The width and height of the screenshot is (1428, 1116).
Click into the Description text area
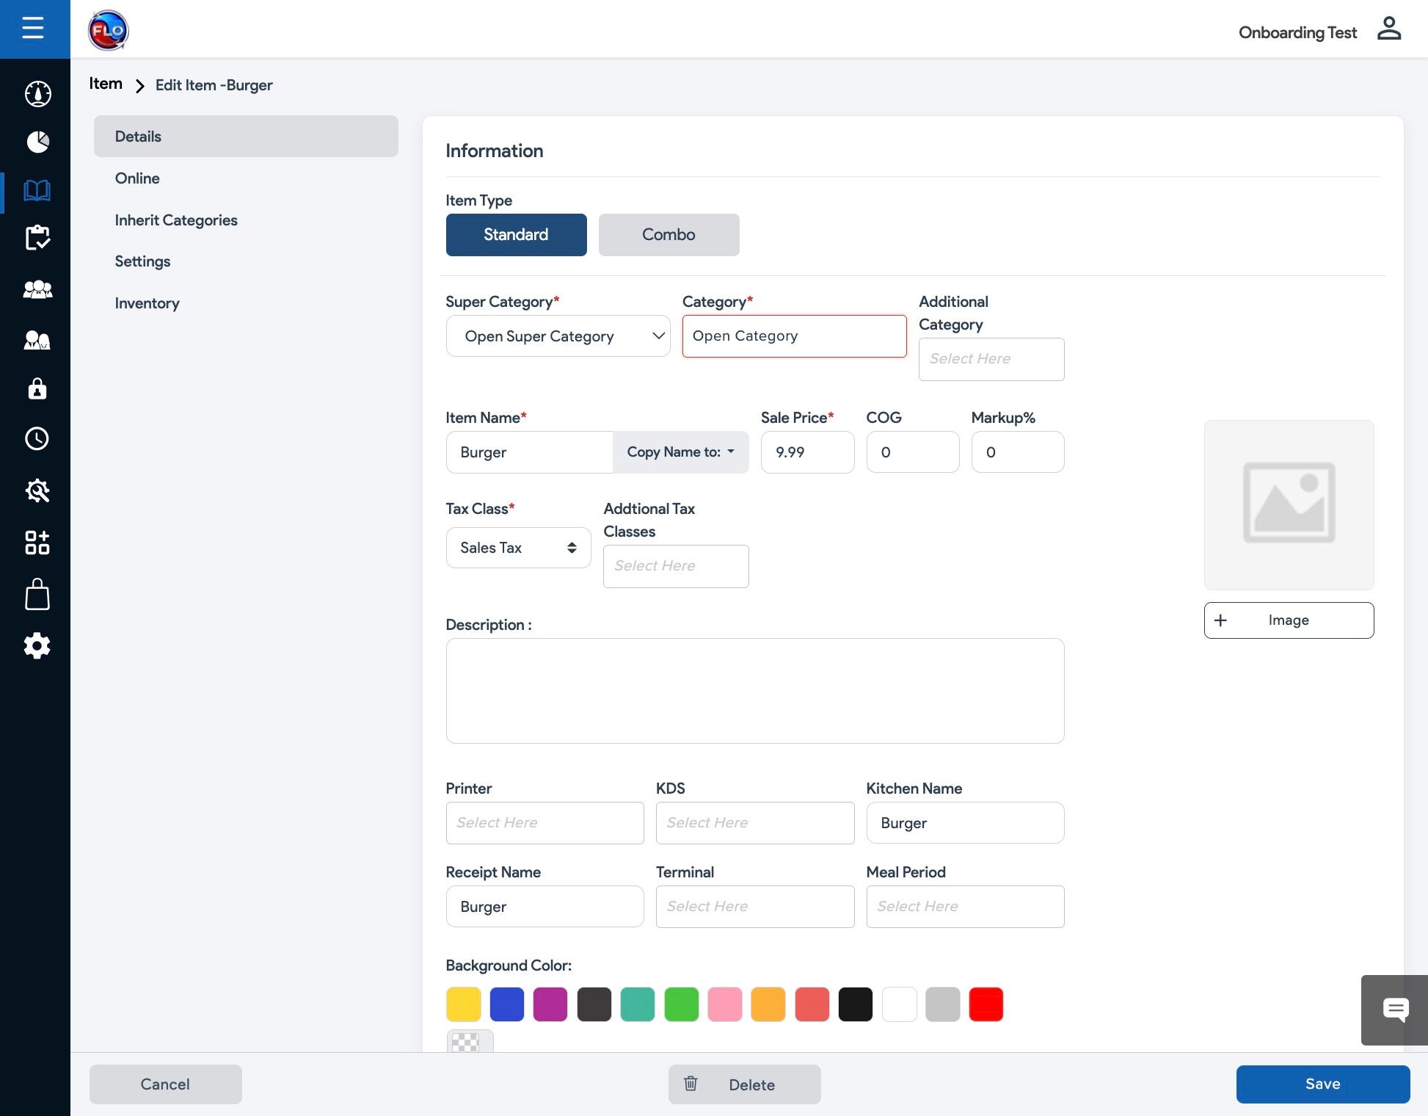[x=754, y=690]
